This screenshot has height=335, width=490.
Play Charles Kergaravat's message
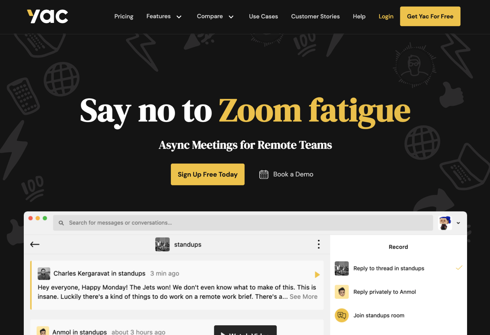point(317,275)
